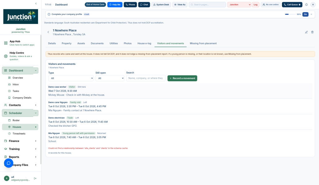
Task: Switch to the Photos tab
Action: pos(127,43)
